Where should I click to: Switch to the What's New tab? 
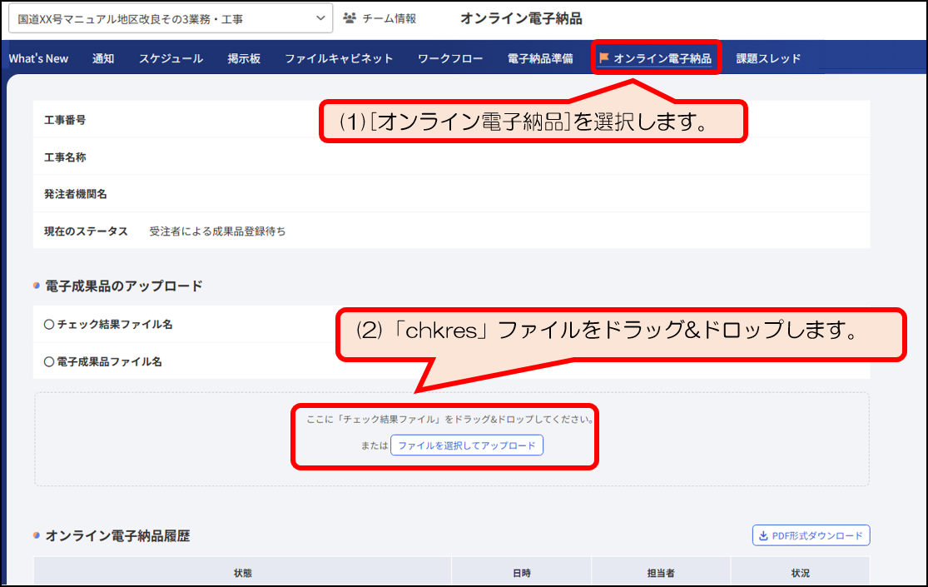click(x=38, y=58)
